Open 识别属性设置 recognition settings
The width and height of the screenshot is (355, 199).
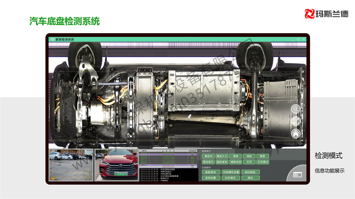(231, 172)
